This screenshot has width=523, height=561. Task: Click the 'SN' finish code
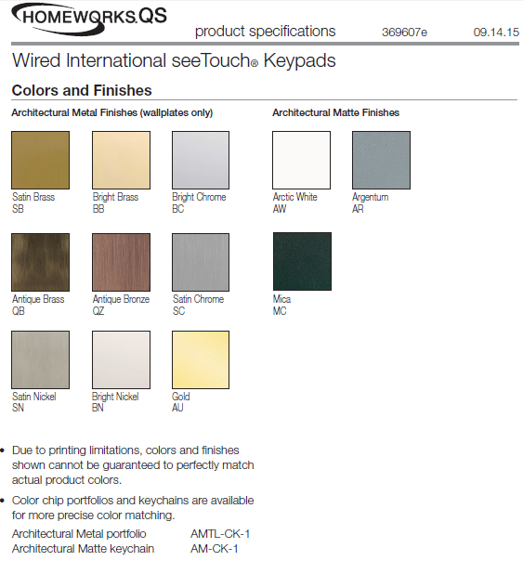(18, 408)
